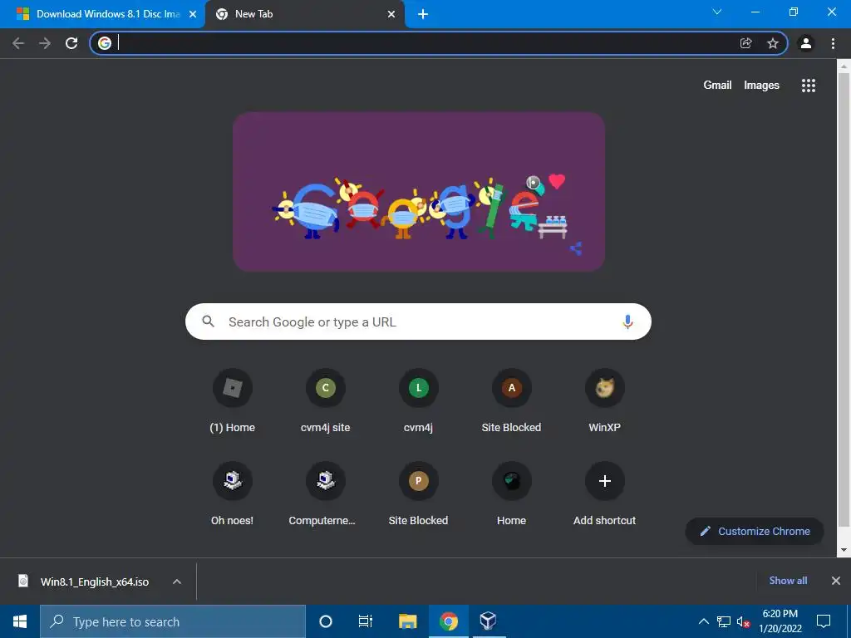Image resolution: width=851 pixels, height=638 pixels.
Task: Click the taskbar Type here to search box
Action: point(173,621)
